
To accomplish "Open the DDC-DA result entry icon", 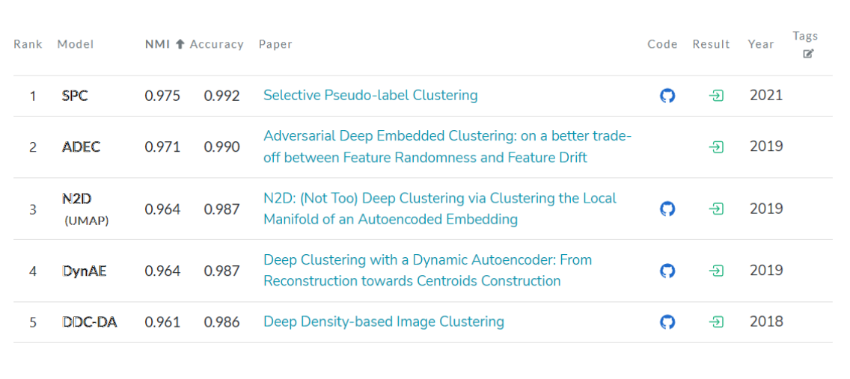I will click(716, 322).
